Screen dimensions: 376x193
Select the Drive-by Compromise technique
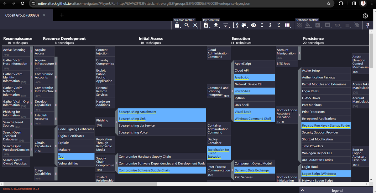105,62
